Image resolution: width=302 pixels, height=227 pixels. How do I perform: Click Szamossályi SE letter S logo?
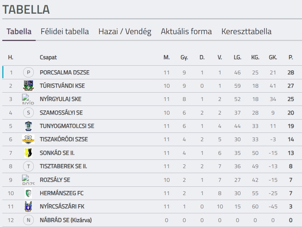[28, 113]
